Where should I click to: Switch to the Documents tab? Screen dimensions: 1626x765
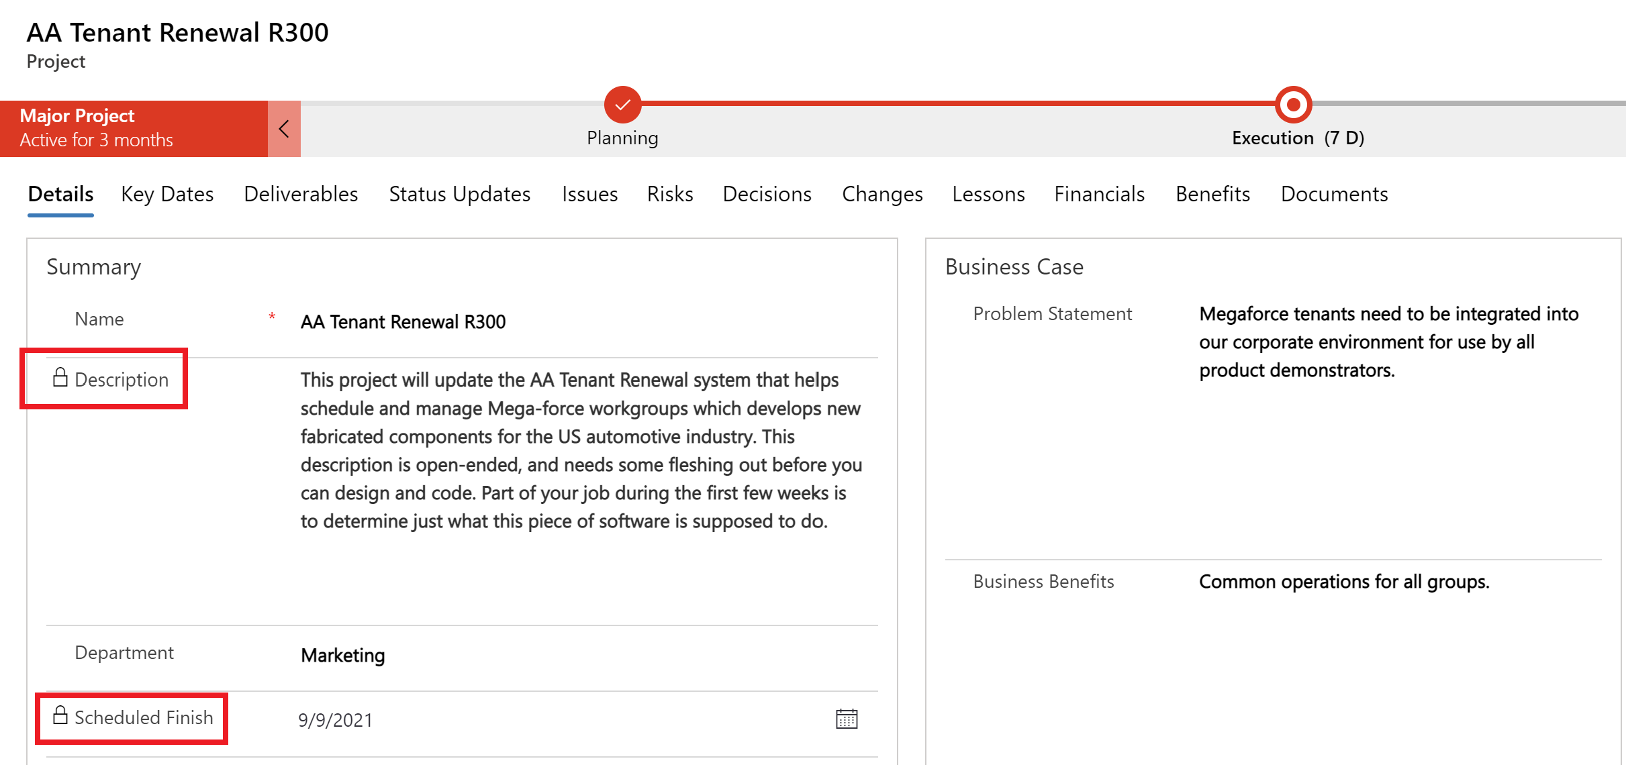click(x=1334, y=194)
